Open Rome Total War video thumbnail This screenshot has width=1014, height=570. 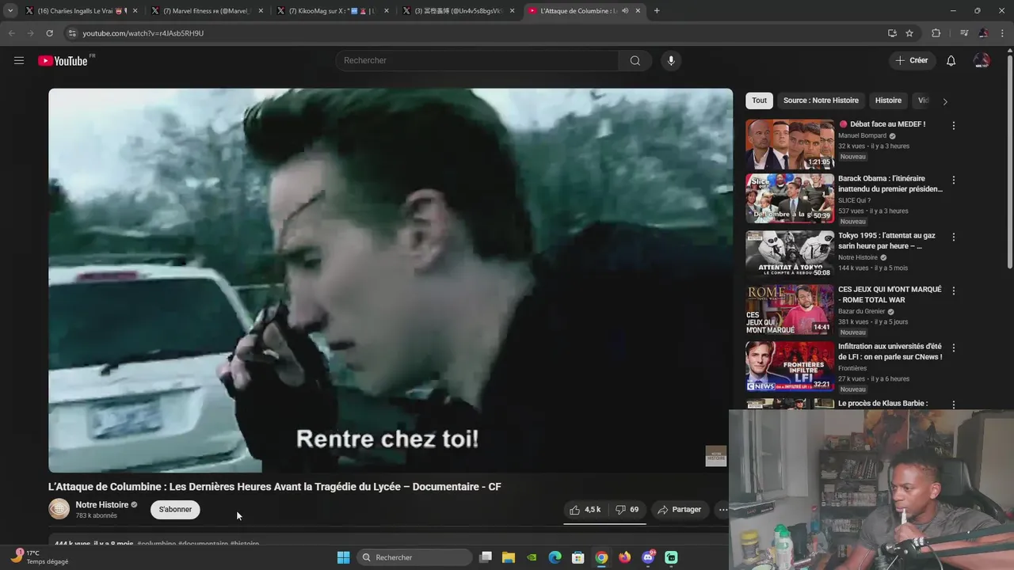pyautogui.click(x=790, y=310)
